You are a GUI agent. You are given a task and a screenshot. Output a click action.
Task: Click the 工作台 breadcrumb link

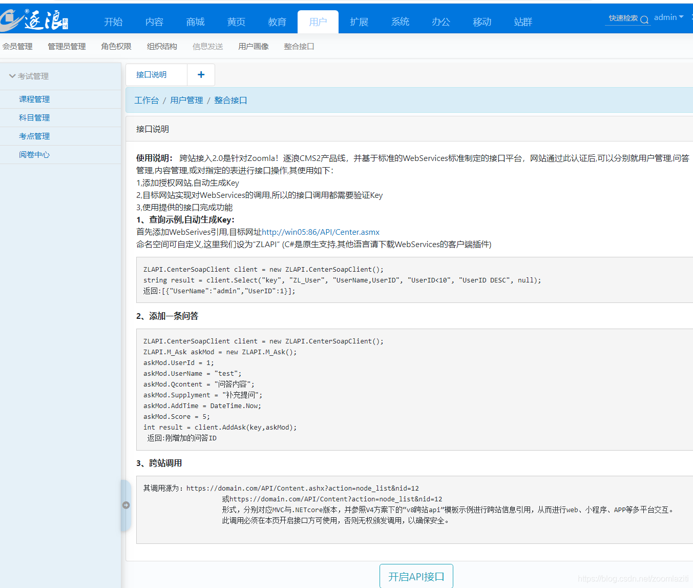pos(146,100)
